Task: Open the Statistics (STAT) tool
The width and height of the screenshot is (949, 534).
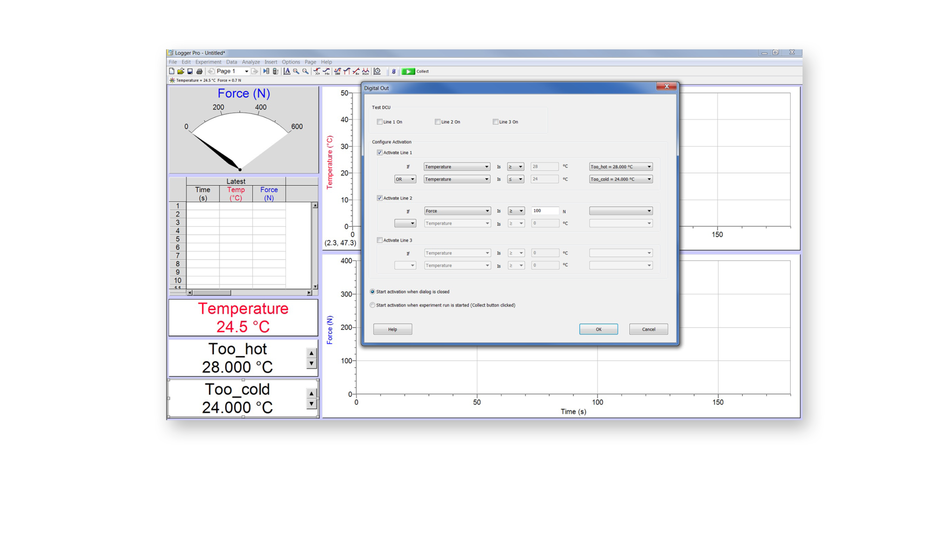Action: tap(337, 71)
